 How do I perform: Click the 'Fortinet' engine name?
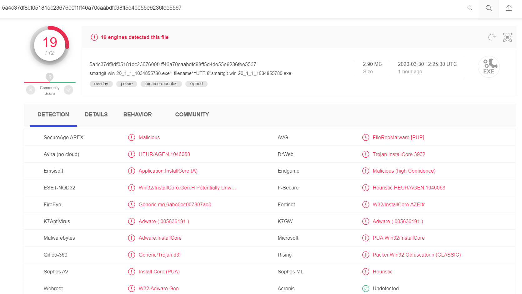(x=286, y=204)
